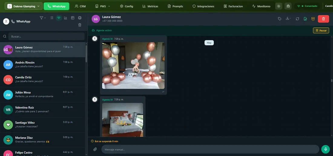Click the 7:39 p. m. timestamp for Laura Gómez
This screenshot has width=333, height=156.
68,47
